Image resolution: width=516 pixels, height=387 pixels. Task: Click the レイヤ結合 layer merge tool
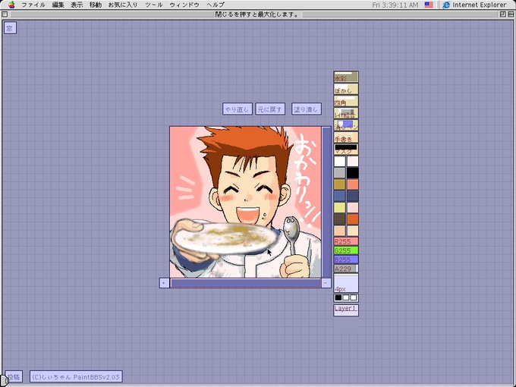[x=346, y=113]
